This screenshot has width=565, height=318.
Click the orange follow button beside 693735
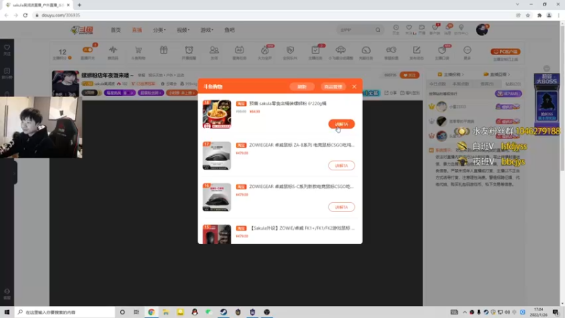tap(410, 75)
